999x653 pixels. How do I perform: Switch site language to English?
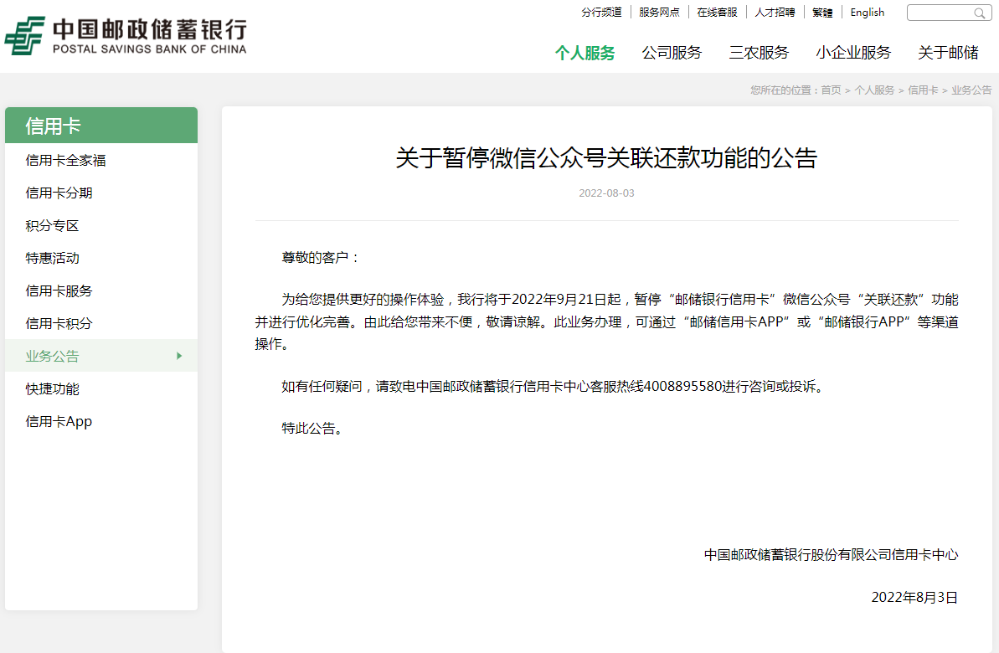867,13
